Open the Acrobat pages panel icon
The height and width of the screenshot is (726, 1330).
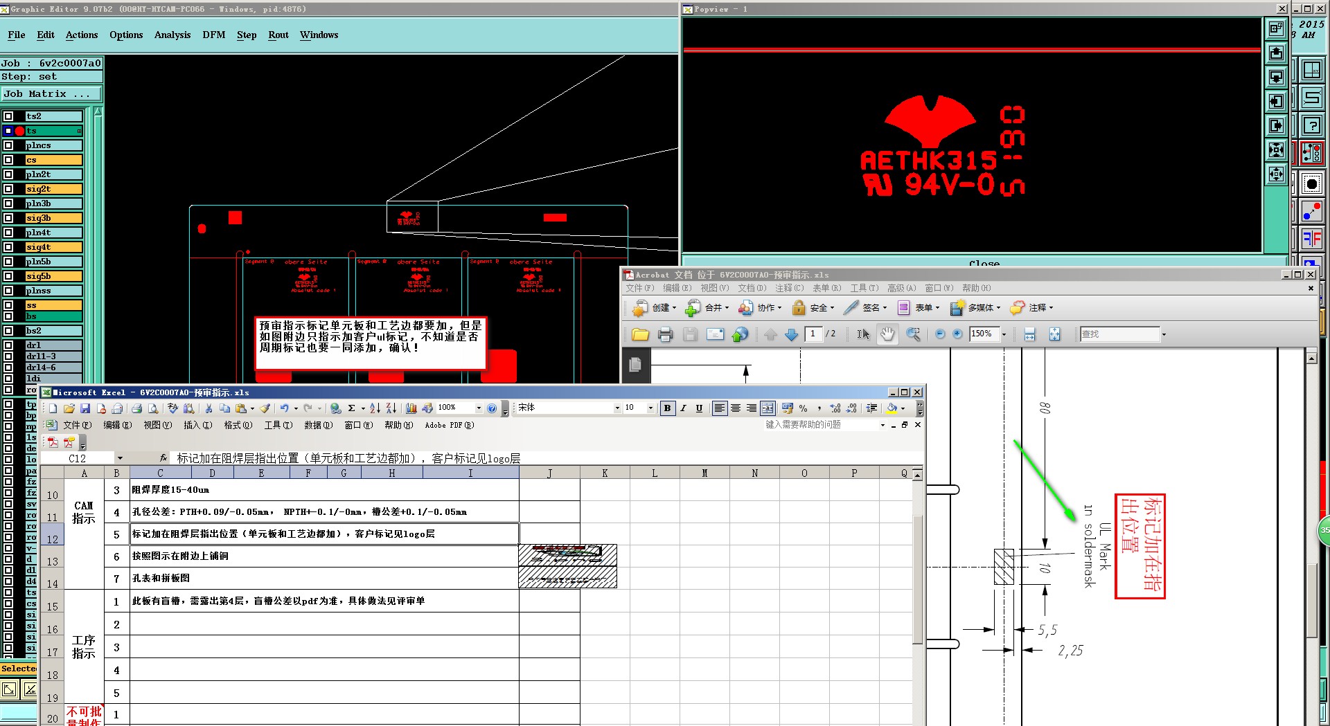coord(635,365)
